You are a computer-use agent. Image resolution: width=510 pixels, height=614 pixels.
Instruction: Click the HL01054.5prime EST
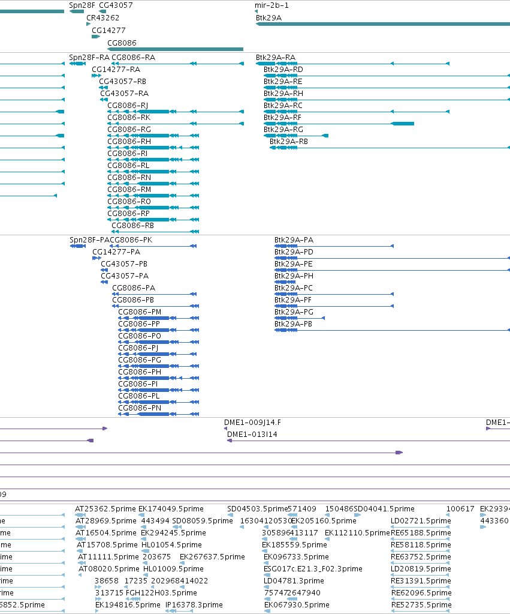(145, 552)
